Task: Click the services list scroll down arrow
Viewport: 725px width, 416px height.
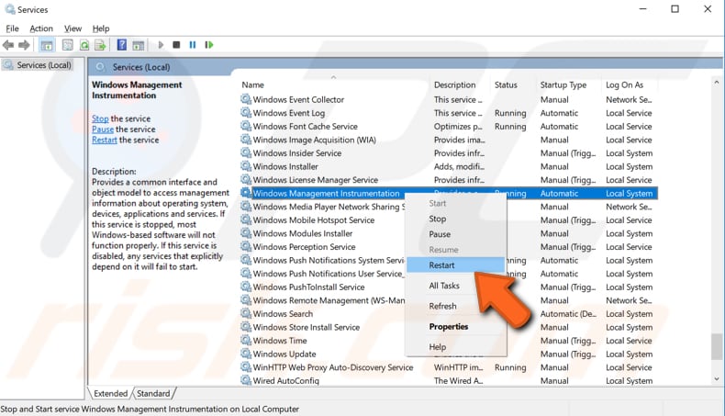Action: 717,379
